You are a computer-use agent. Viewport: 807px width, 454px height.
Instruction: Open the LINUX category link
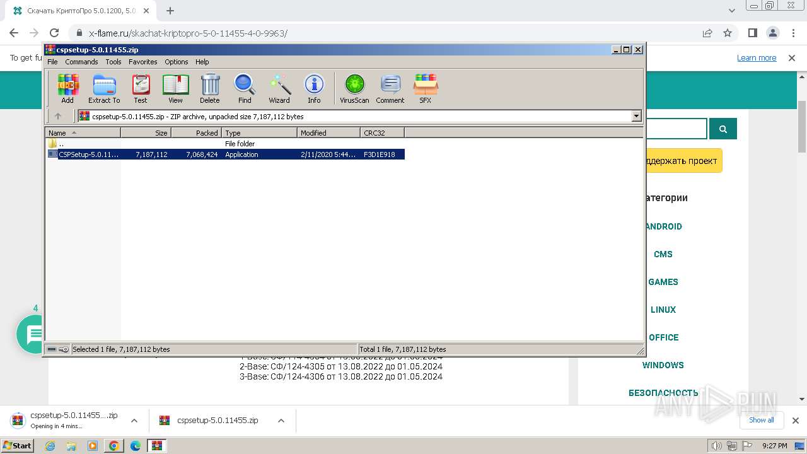[663, 310]
